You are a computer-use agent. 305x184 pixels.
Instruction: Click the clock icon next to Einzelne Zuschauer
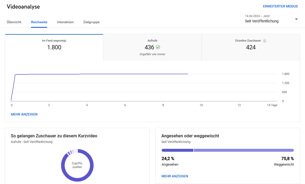265,41
